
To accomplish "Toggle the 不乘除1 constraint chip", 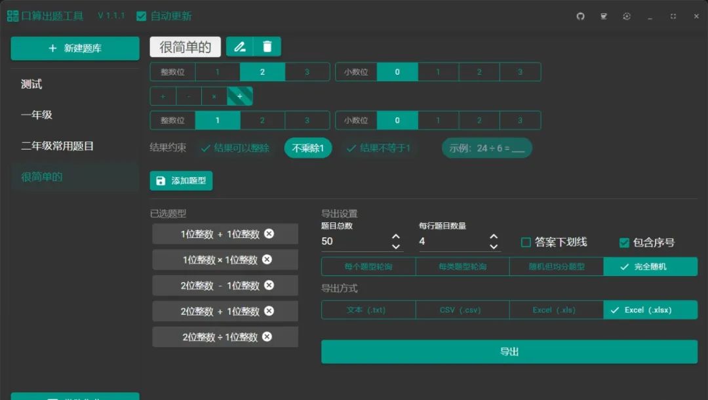I will tap(308, 148).
